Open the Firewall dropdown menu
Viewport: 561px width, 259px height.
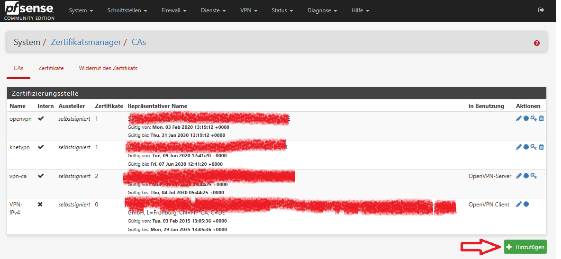[173, 10]
